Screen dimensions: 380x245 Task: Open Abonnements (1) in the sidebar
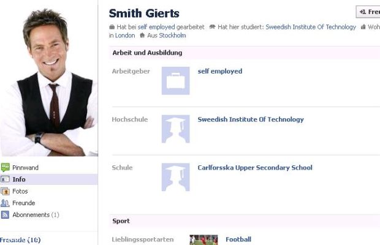tap(36, 215)
